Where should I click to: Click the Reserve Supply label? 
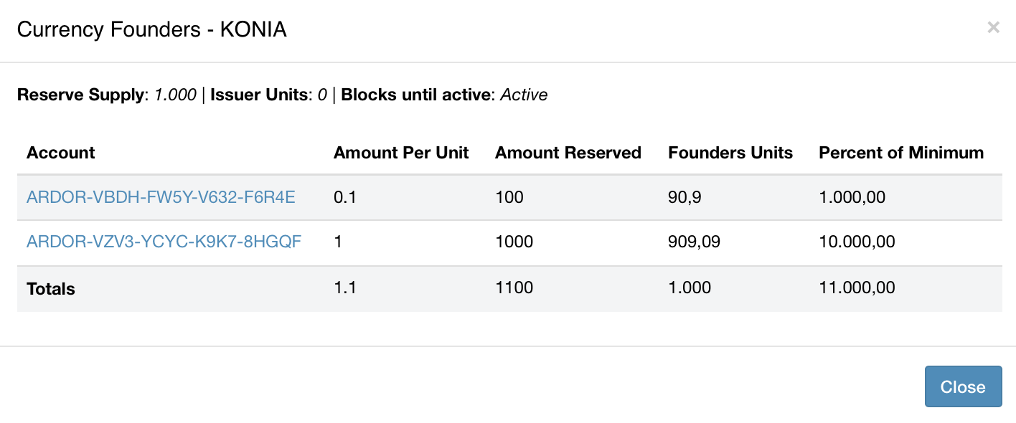[x=81, y=95]
